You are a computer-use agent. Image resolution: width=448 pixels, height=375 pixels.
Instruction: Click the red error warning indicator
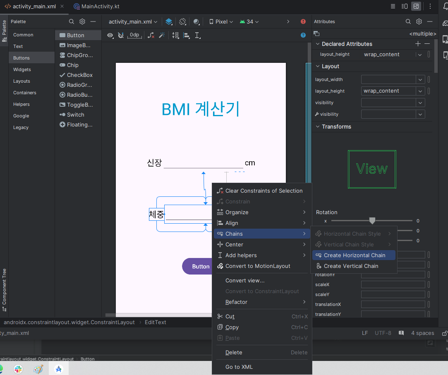pos(303,21)
